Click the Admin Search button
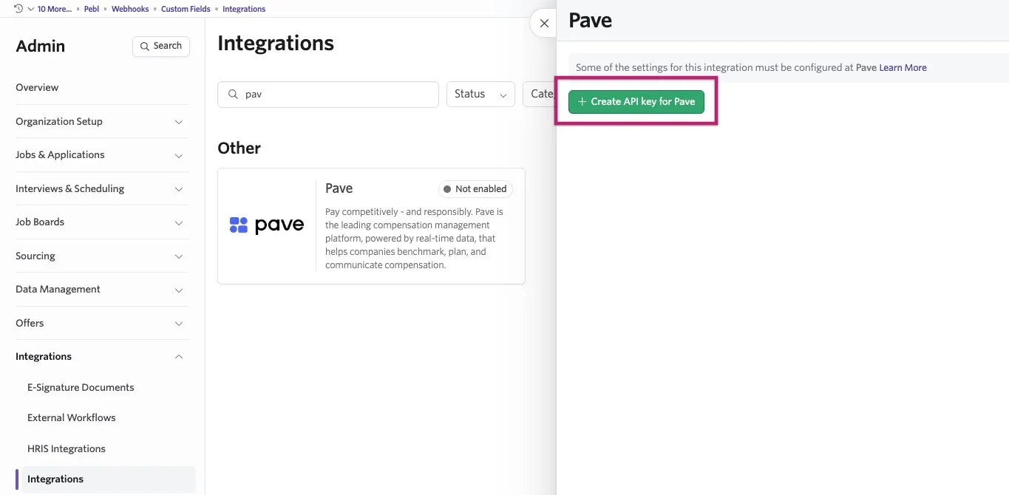Image resolution: width=1009 pixels, height=495 pixels. tap(161, 46)
